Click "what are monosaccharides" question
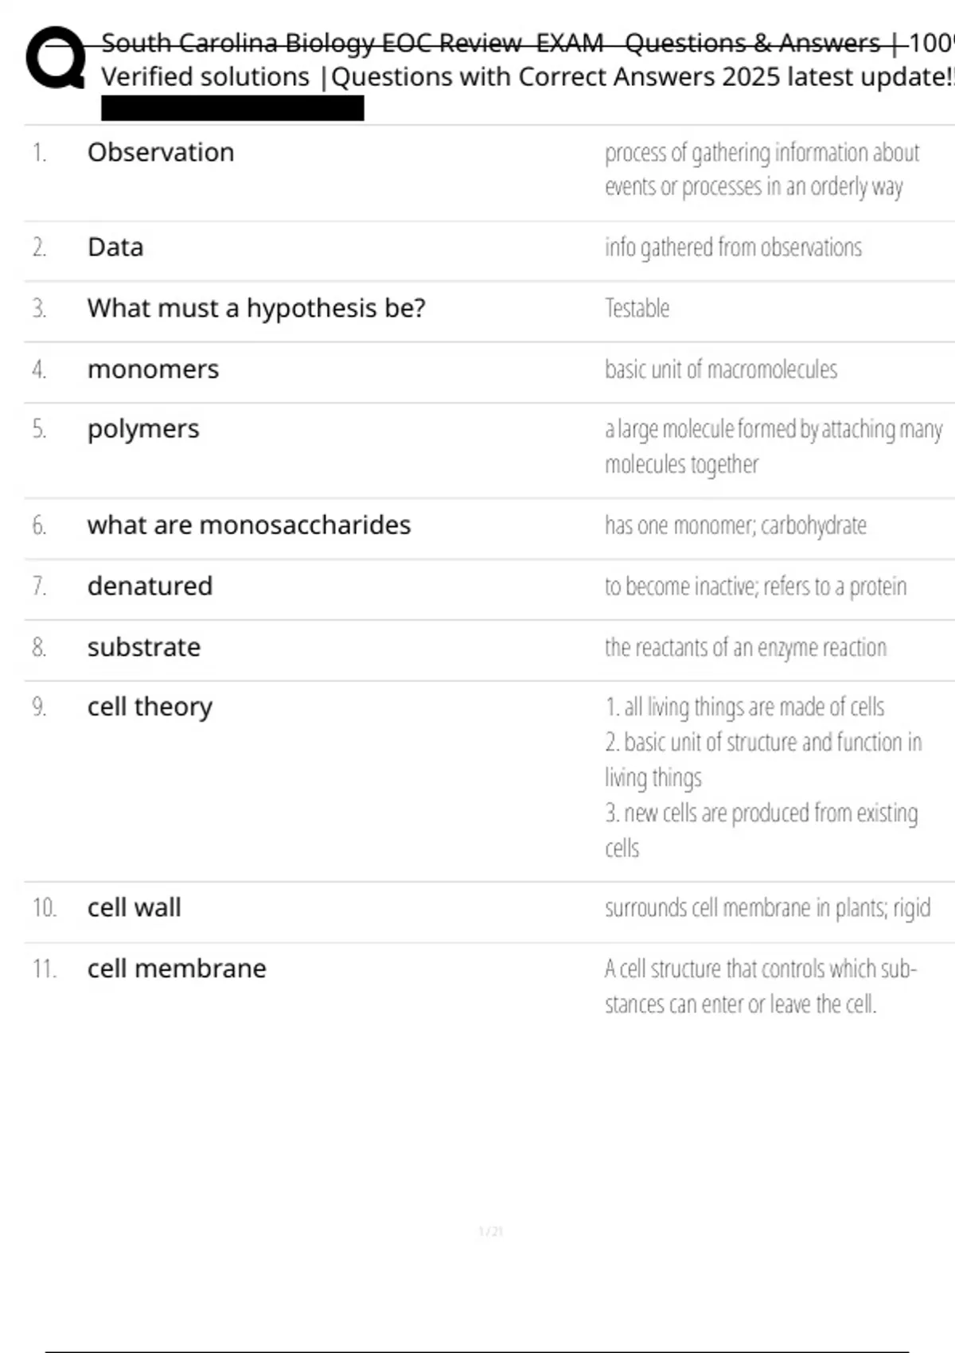 249,525
